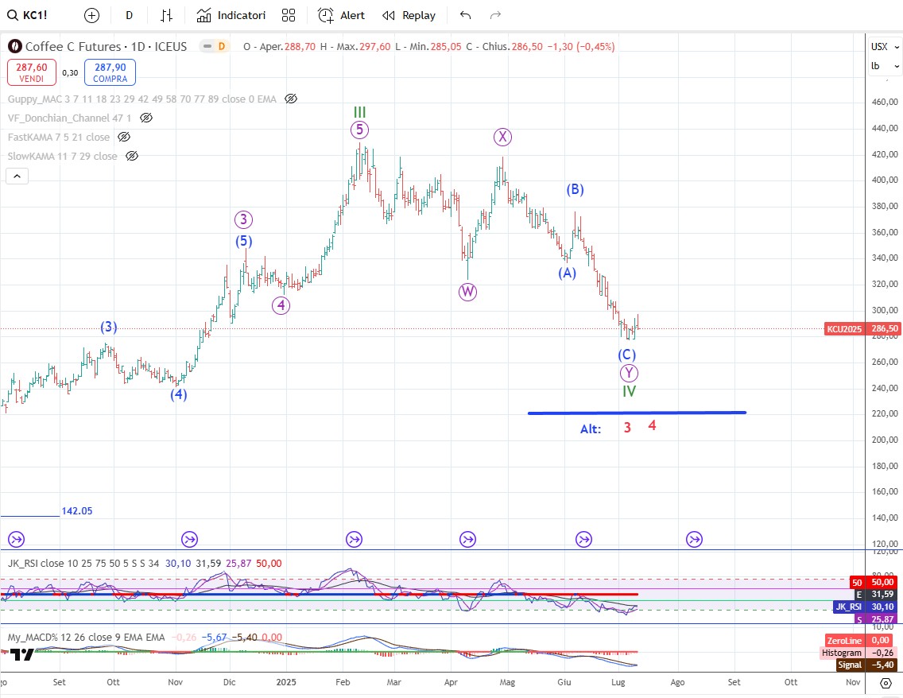Select the blue horizontal line near 220
The image size is (903, 698).
click(x=636, y=413)
